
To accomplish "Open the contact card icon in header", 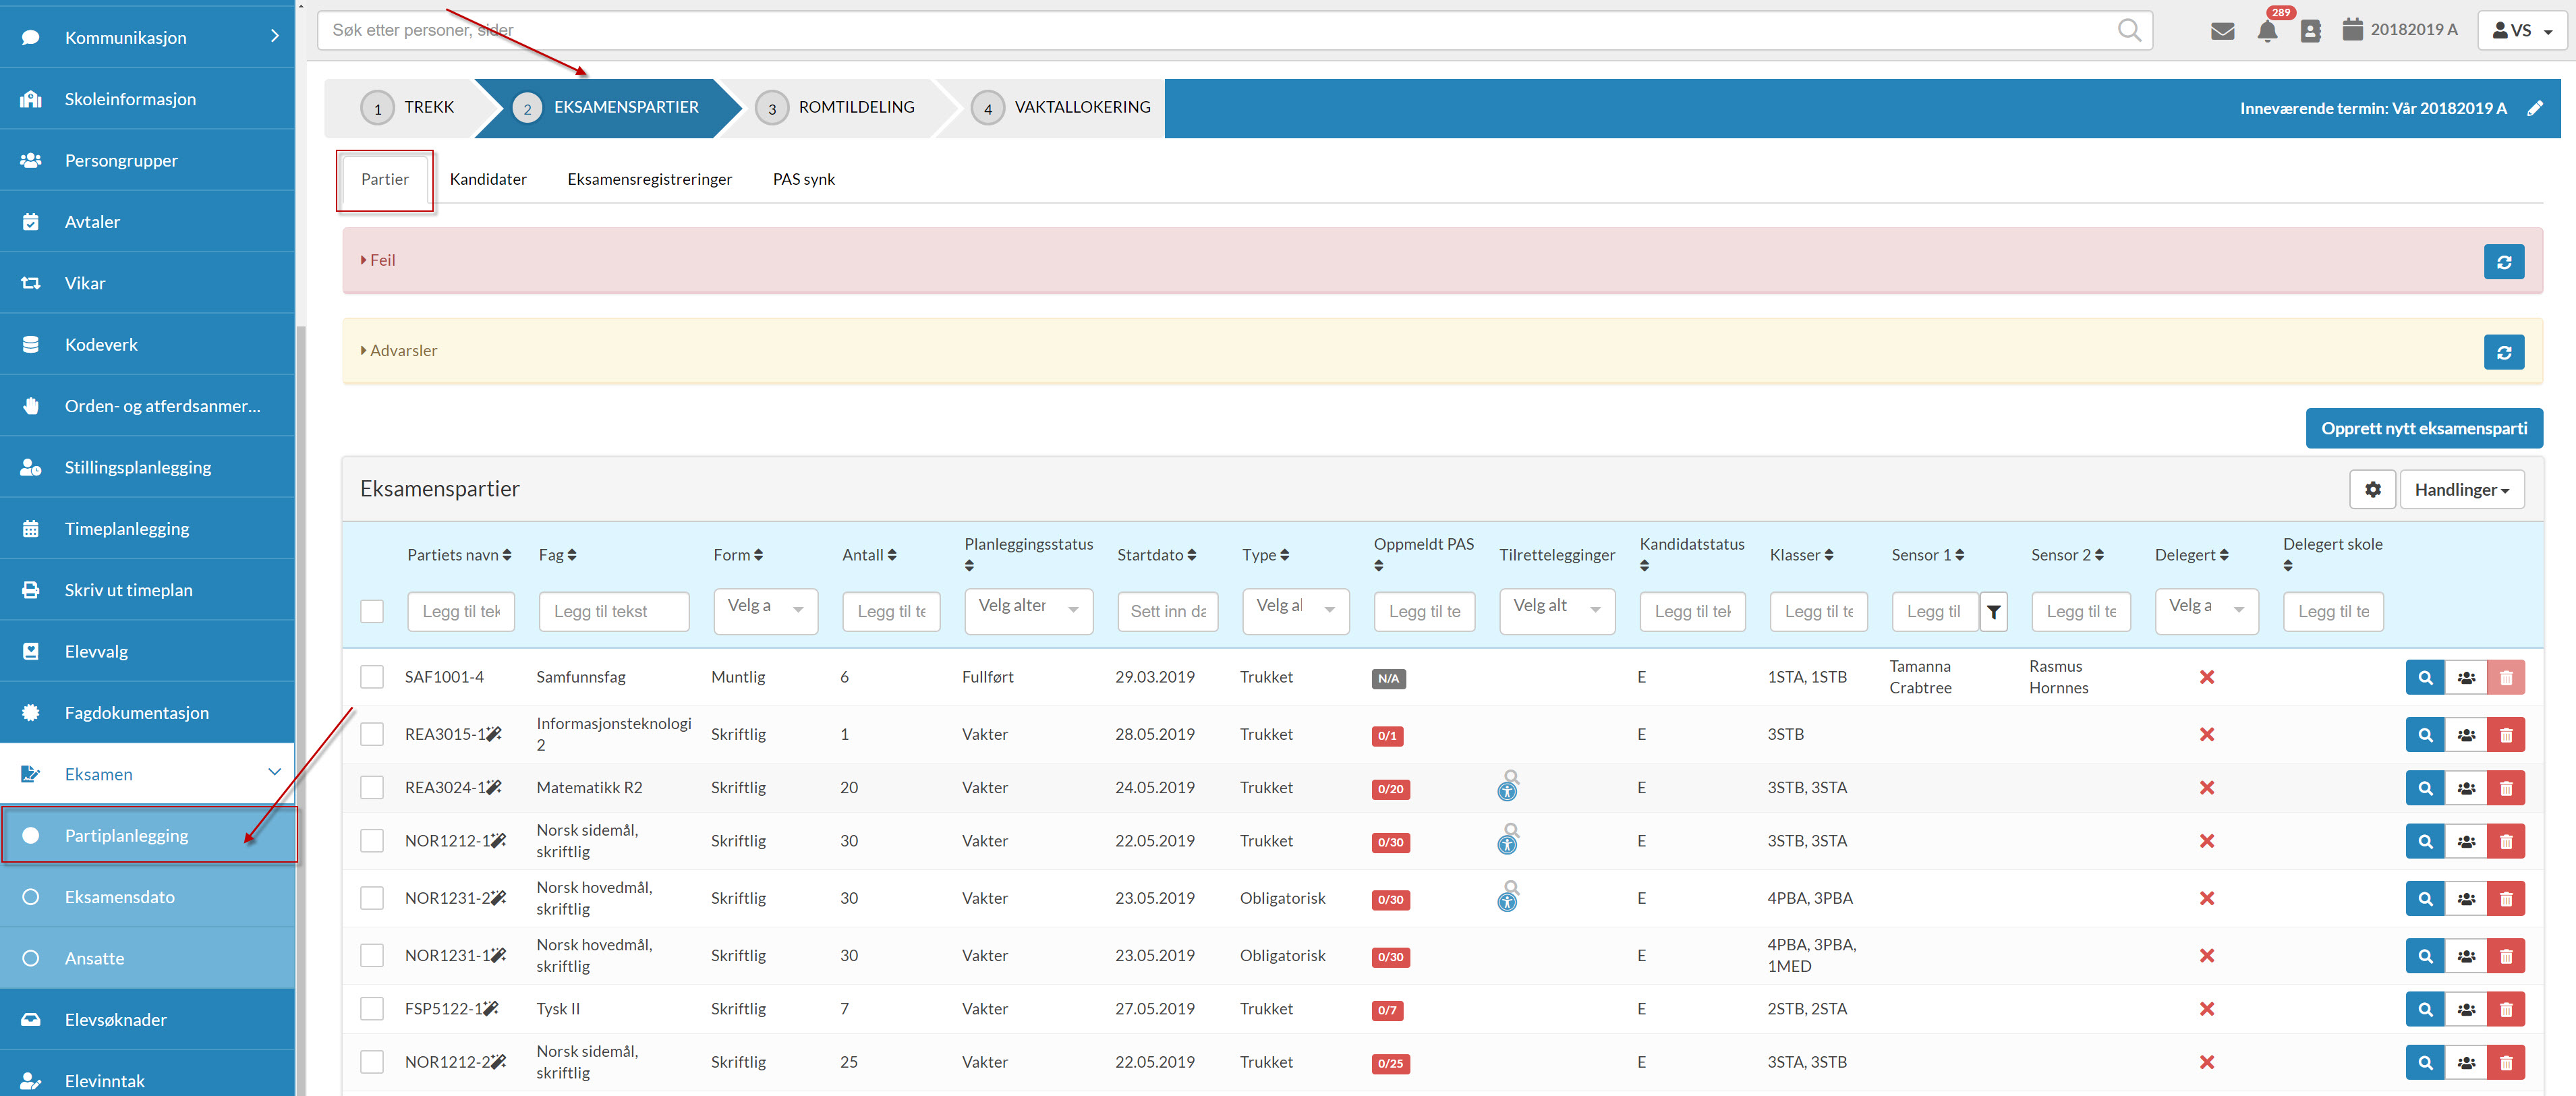I will tap(2310, 31).
